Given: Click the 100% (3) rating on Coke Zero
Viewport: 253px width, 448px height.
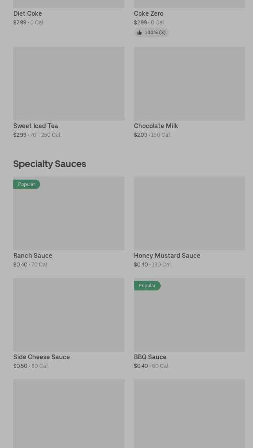Looking at the screenshot, I should point(155,33).
